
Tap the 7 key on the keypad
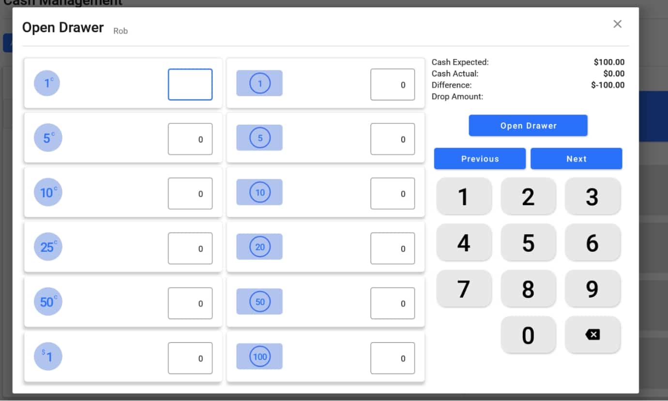point(464,288)
